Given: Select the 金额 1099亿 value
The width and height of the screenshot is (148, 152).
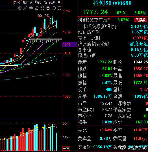Looking at the screenshot, I should coord(141,96).
